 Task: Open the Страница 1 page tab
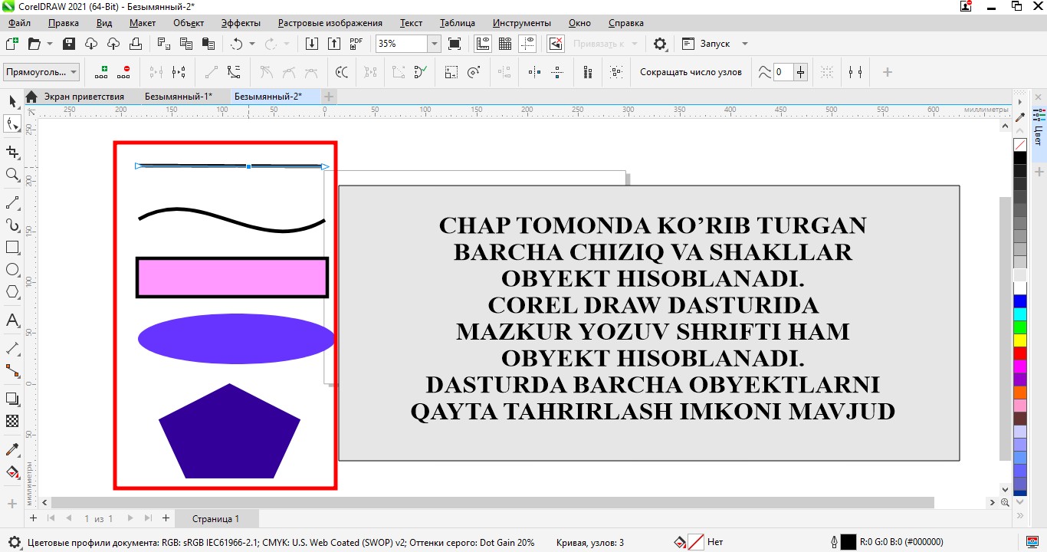215,519
